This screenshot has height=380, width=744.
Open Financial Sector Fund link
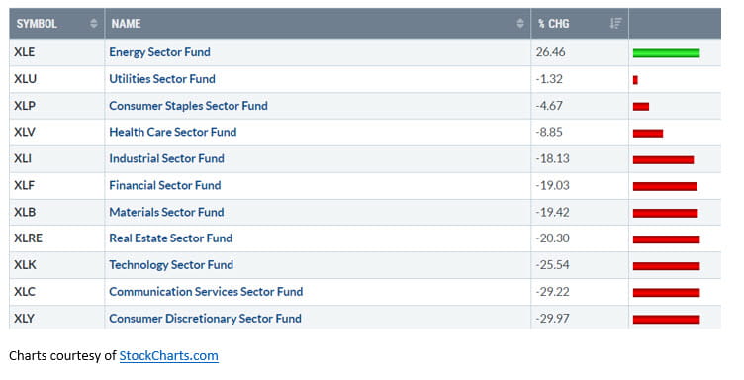point(164,185)
